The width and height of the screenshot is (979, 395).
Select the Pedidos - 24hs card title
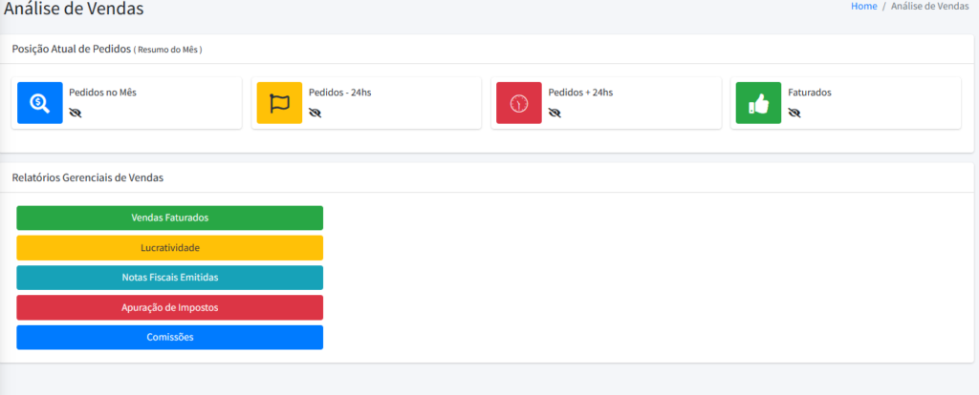340,93
